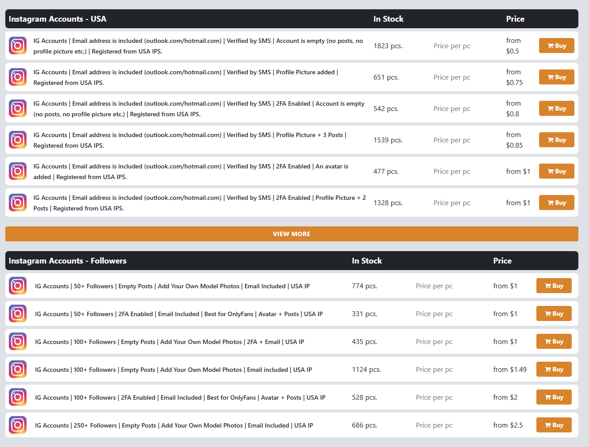
Task: Open '50+ Followers | 2FA Enabled' OnlyFans listing
Action: [179, 314]
